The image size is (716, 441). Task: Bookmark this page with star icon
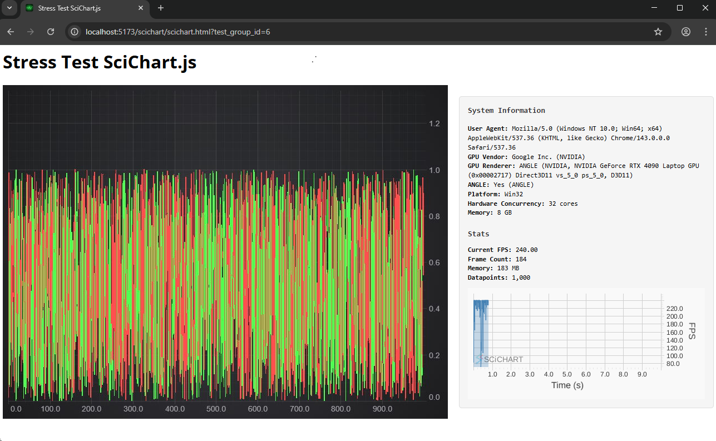[658, 32]
